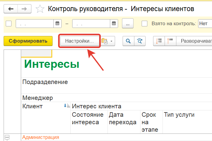Click the magnifier search icon in toolbar
The width and height of the screenshot is (212, 141).
[128, 41]
